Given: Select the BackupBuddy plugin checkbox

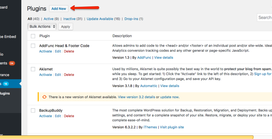Looking at the screenshot, I should [x=33, y=111].
